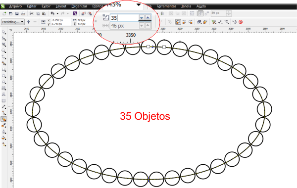
Task: Select the Pick tool in toolbox
Action: (4, 32)
